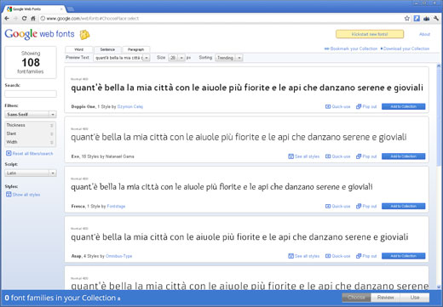Open the Google web fonts logo
Screen dimensions: 443x307
point(39,34)
